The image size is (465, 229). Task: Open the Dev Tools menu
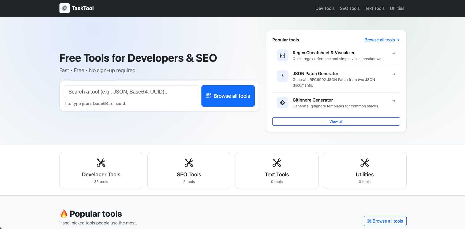coord(325,8)
